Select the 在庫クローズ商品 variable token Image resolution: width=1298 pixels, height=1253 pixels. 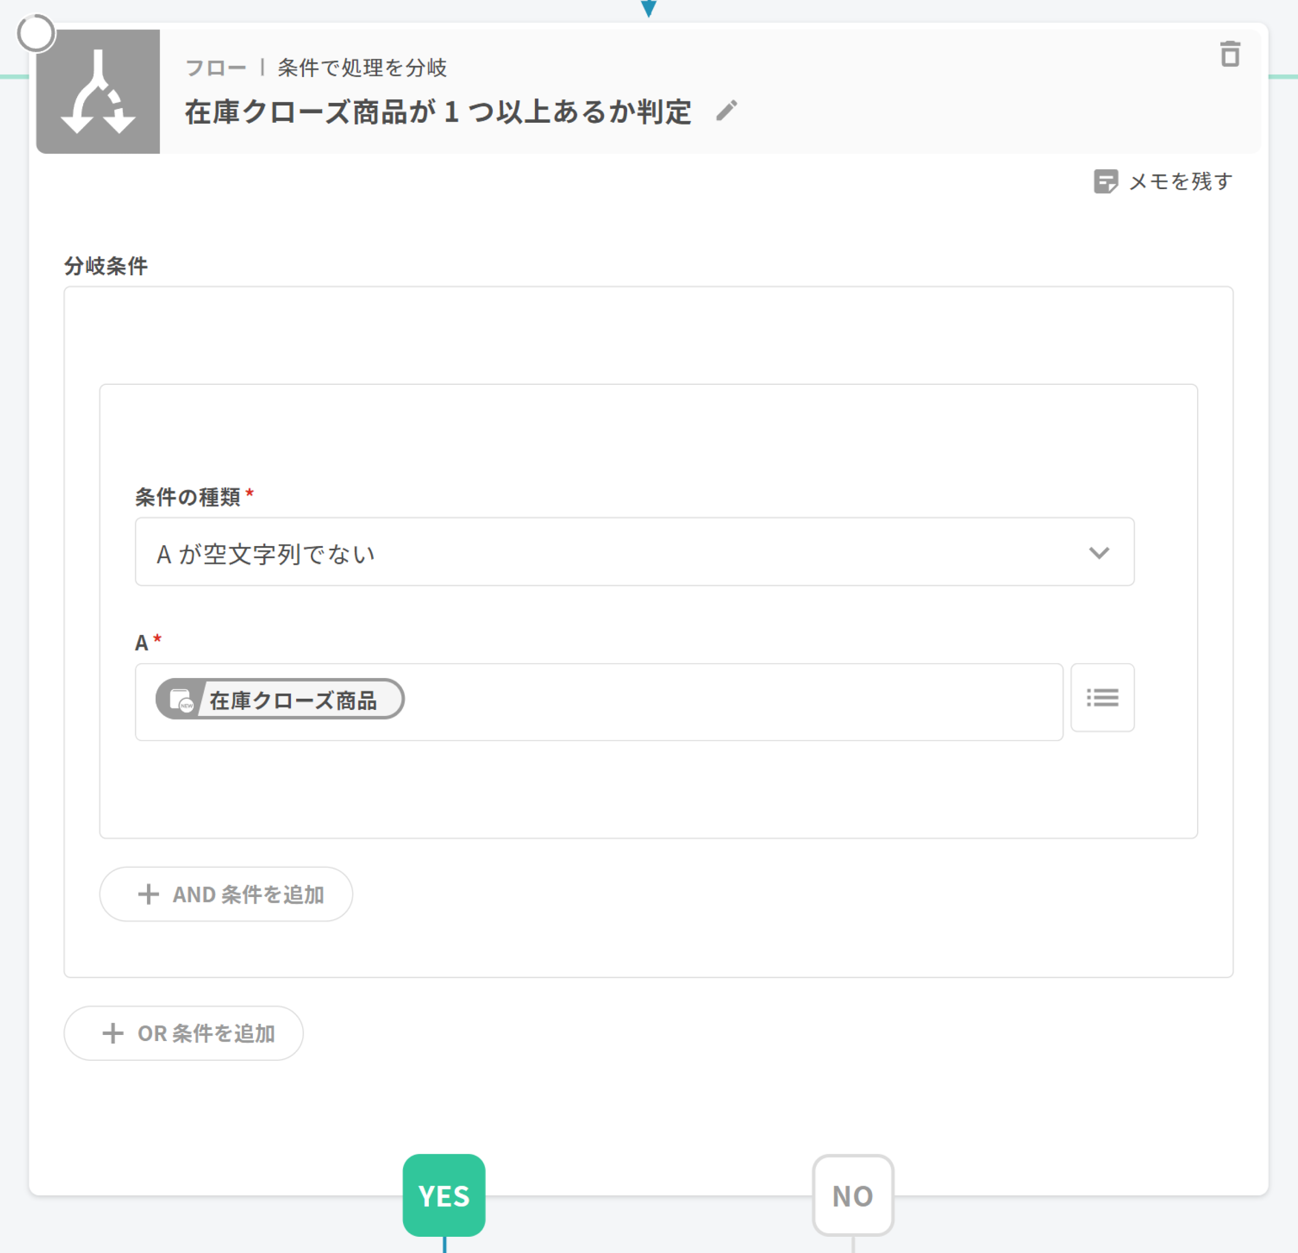coord(293,699)
